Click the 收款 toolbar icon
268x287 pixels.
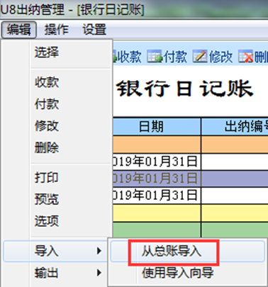(115, 57)
